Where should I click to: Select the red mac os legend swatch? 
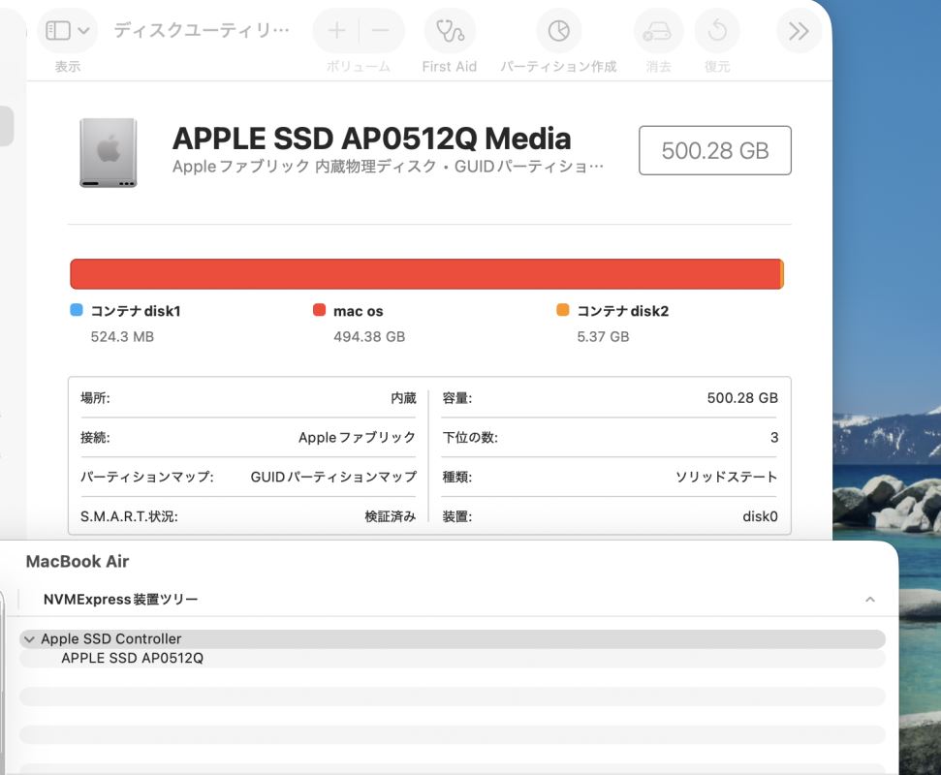320,311
